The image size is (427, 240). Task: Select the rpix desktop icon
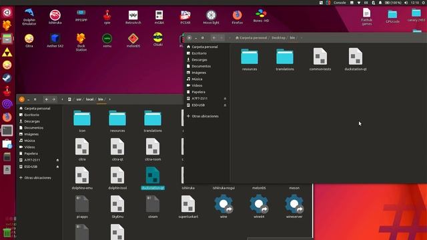pyautogui.click(x=107, y=17)
